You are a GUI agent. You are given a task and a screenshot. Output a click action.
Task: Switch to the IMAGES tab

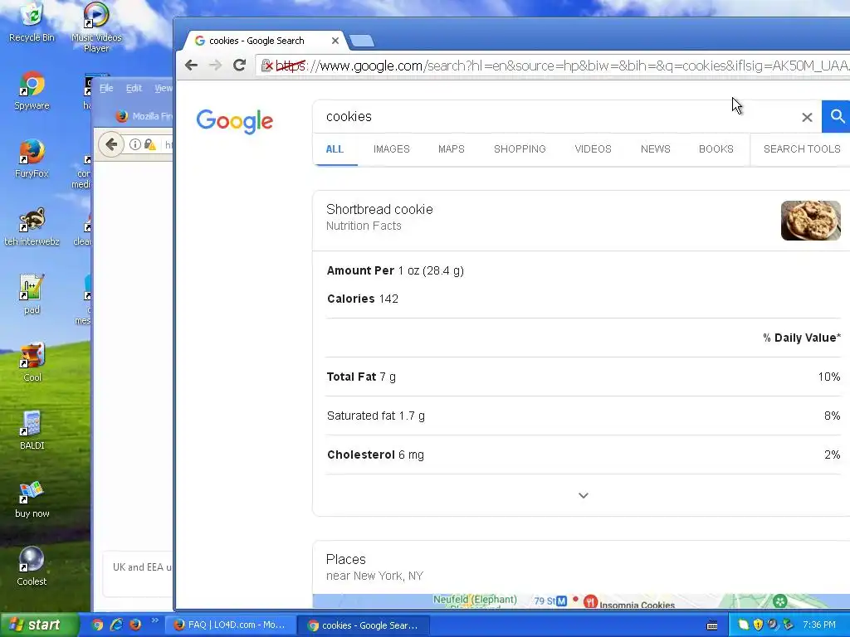(x=392, y=149)
